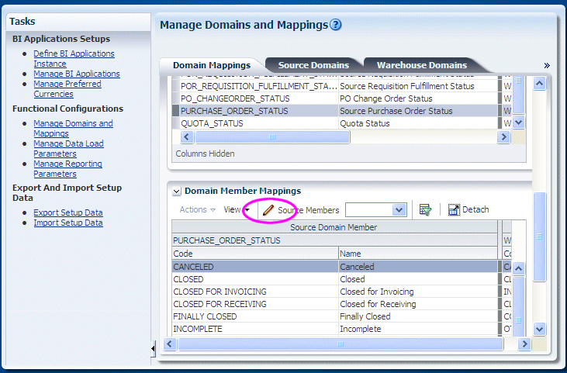
Task: Open the Source Members dropdown
Action: pos(399,210)
